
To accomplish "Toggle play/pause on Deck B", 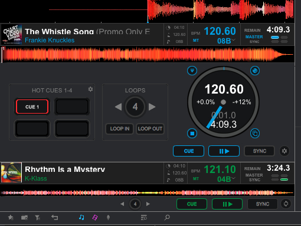I will tap(227, 204).
